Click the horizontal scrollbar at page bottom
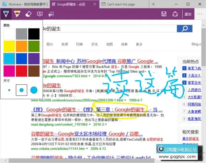Screen dimensions: 206x163 [81, 161]
